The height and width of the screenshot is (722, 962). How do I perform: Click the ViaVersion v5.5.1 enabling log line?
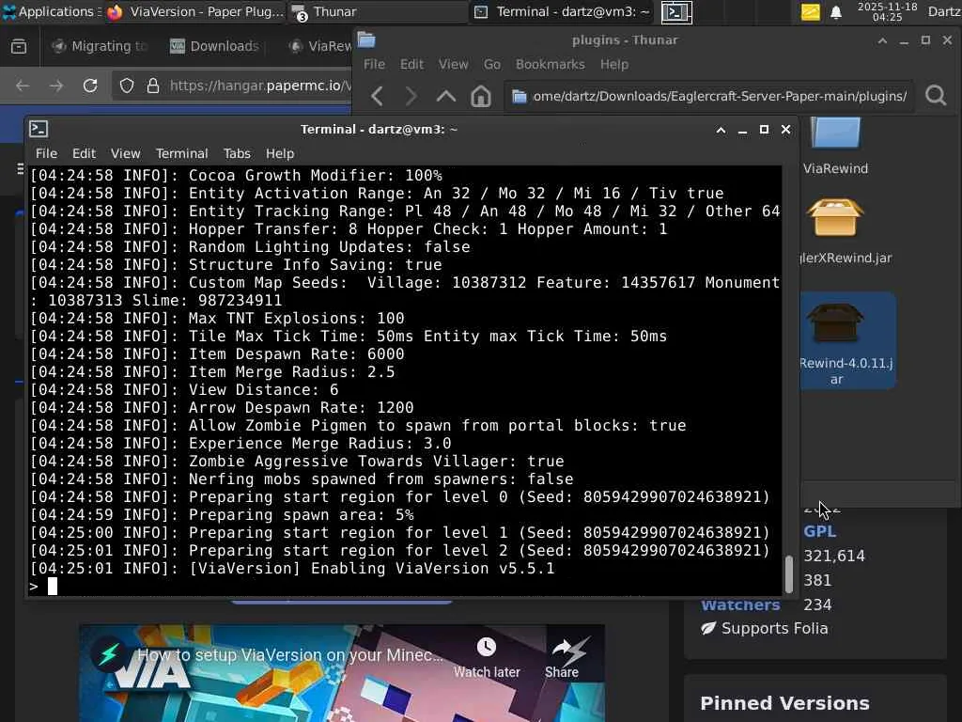(x=293, y=569)
